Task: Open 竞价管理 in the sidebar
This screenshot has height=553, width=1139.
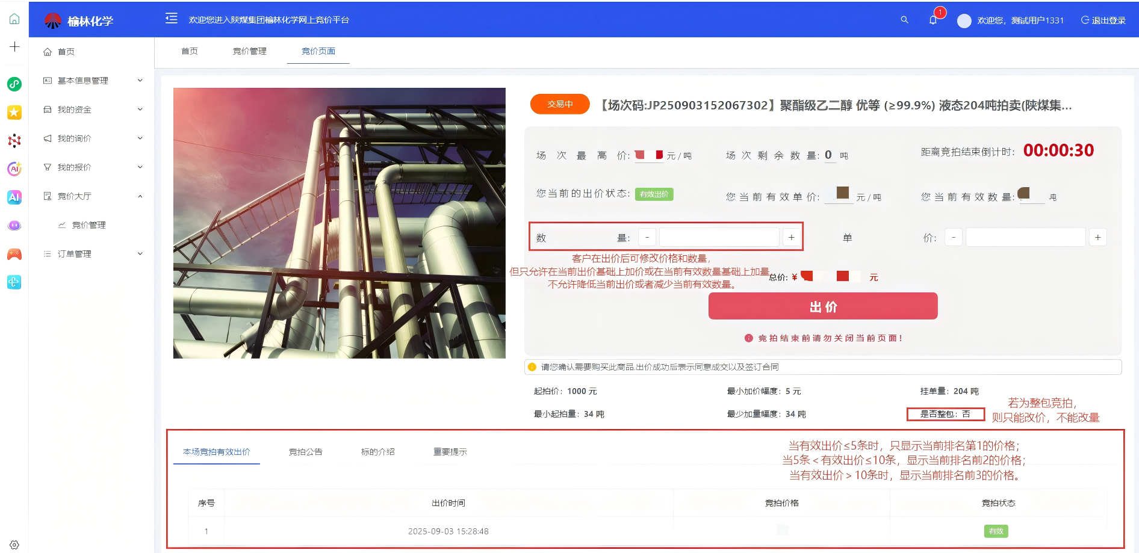Action: tap(88, 225)
